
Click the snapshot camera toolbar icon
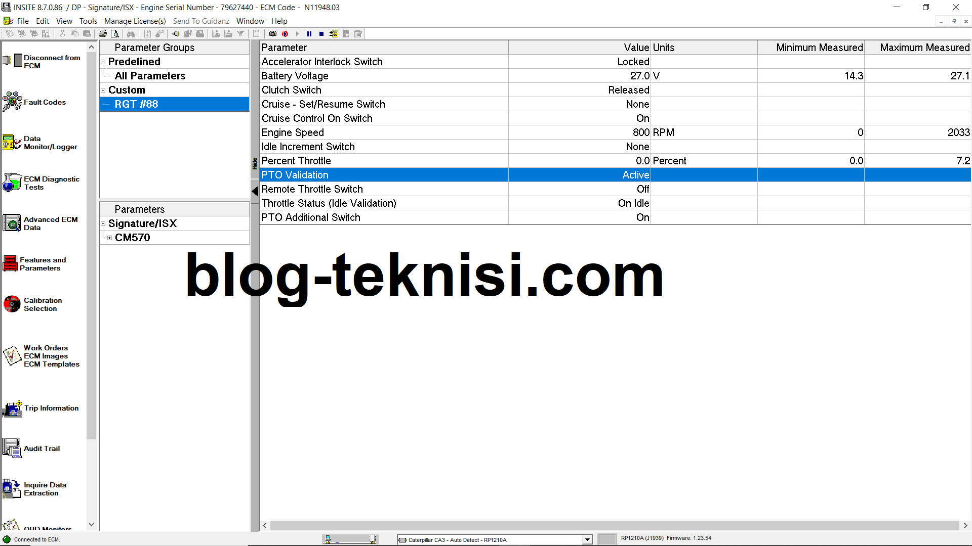[272, 33]
